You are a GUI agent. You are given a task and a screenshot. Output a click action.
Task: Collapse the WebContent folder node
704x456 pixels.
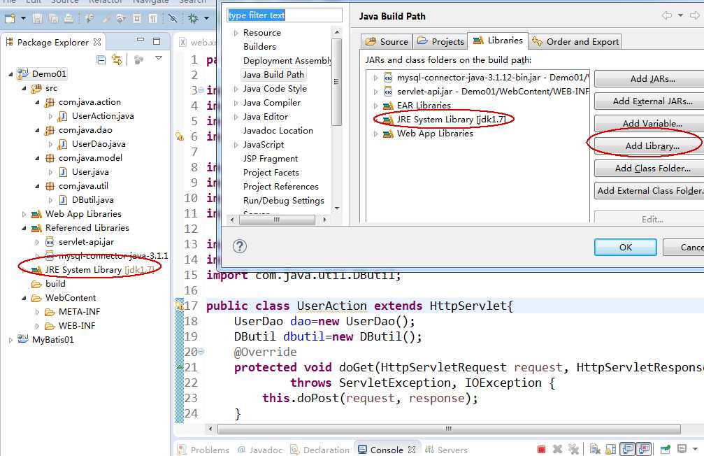pos(24,298)
